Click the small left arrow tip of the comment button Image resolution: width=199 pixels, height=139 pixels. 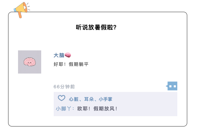[x=167, y=86]
